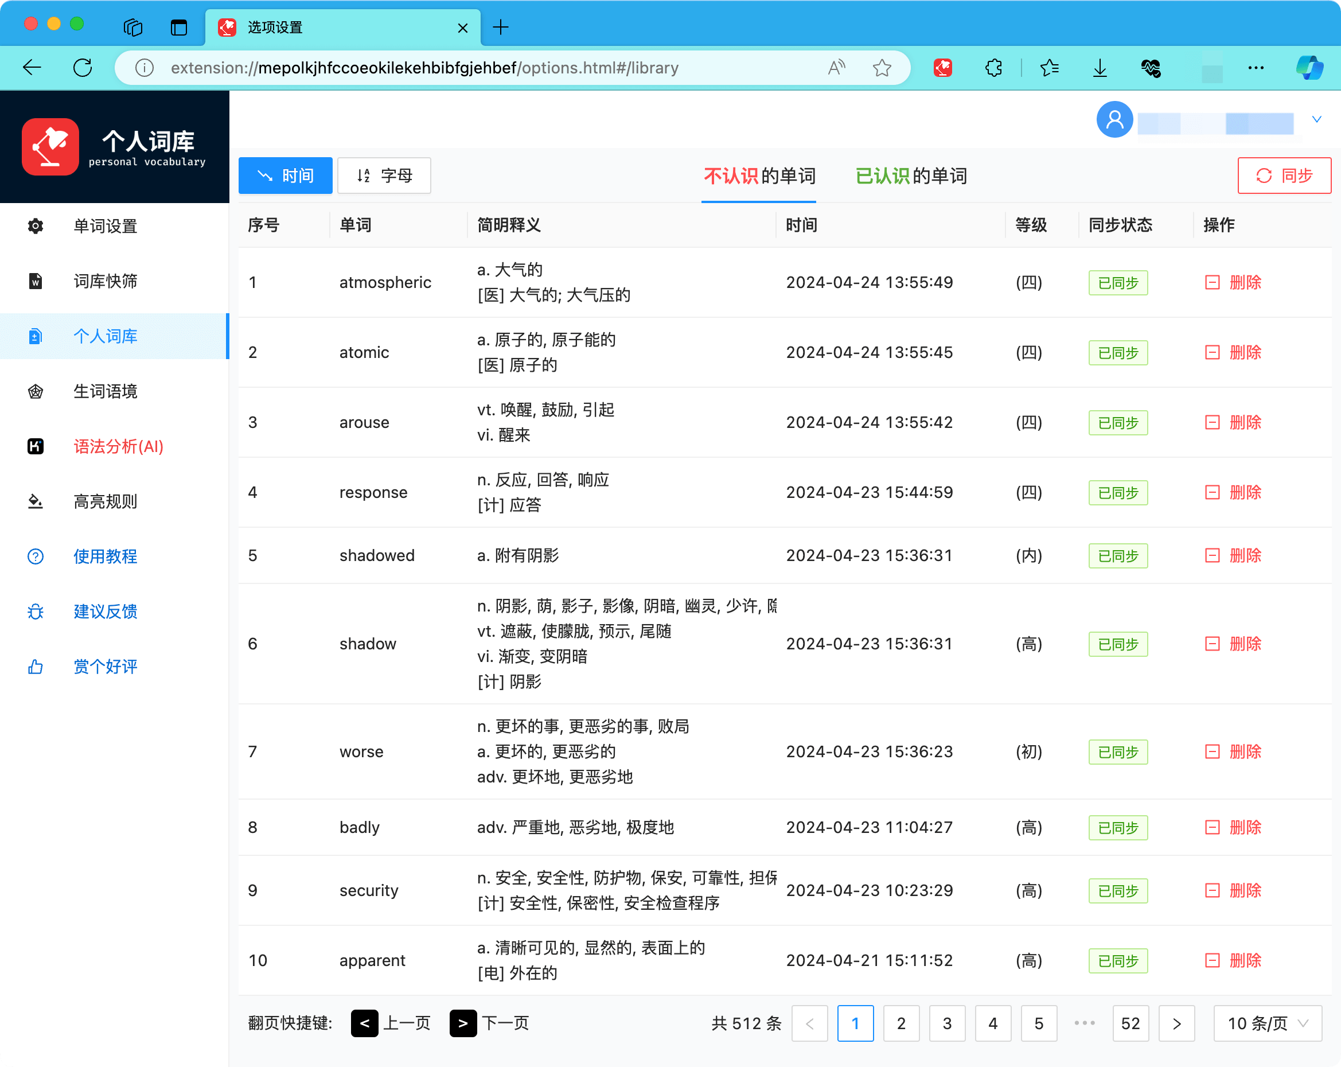Image resolution: width=1341 pixels, height=1067 pixels.
Task: Open 单词设置 gear icon in sidebar
Action: point(36,226)
